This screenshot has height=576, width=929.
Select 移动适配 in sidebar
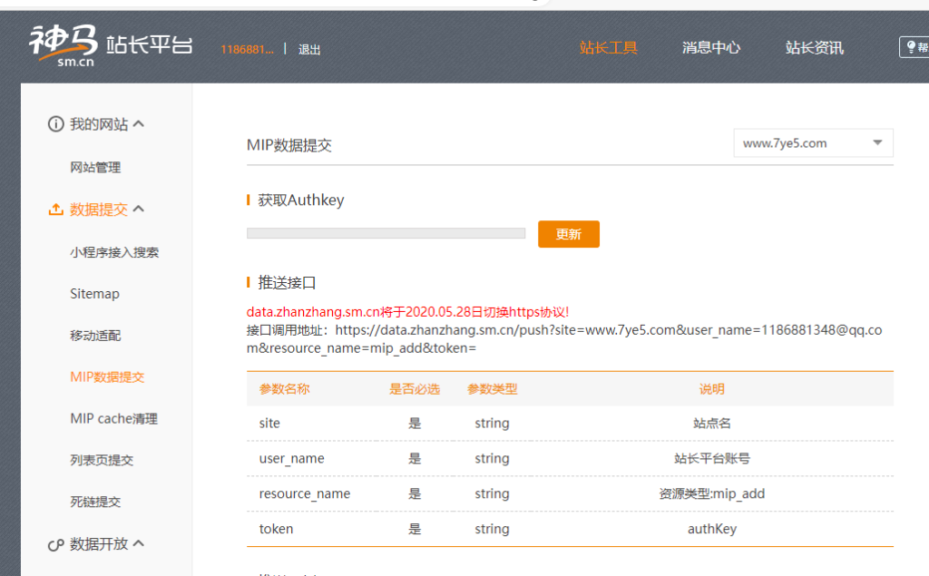[x=95, y=336]
